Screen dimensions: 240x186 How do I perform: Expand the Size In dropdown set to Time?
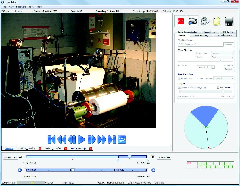pyautogui.click(x=222, y=57)
